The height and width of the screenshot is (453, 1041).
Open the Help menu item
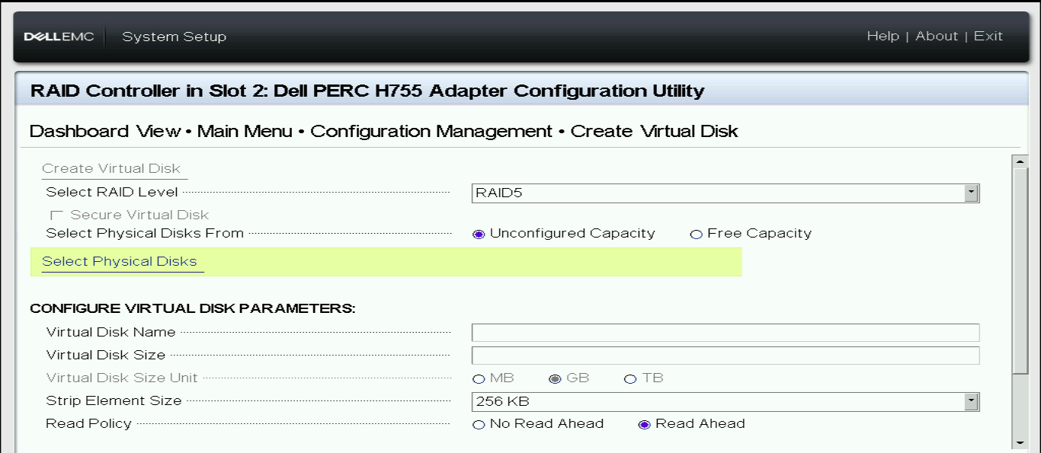[x=882, y=36]
